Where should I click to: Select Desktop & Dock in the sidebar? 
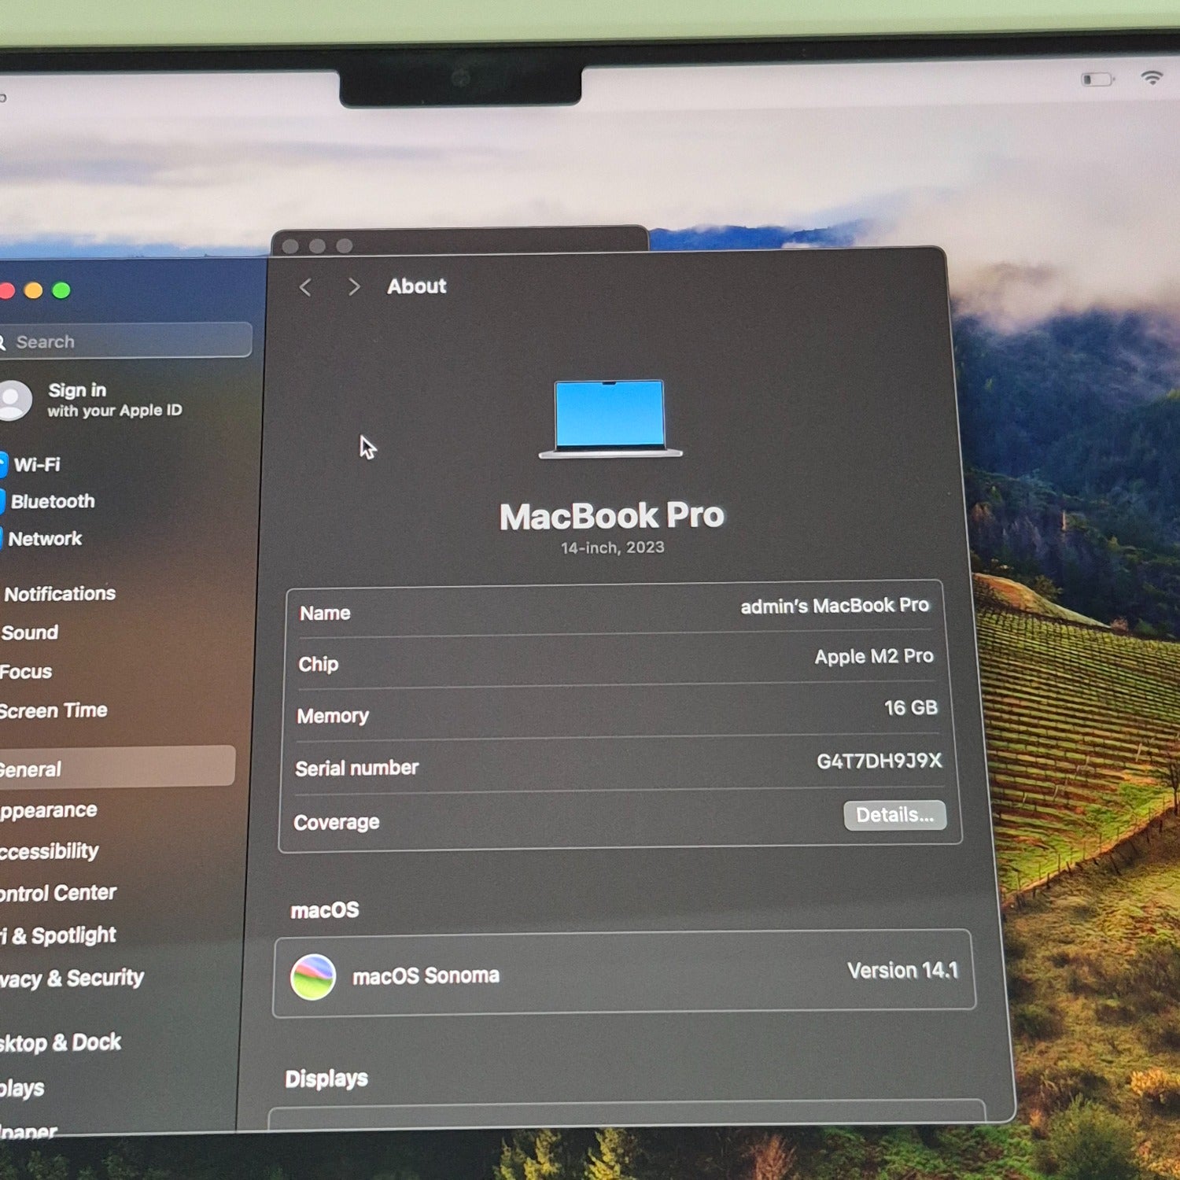(61, 1043)
